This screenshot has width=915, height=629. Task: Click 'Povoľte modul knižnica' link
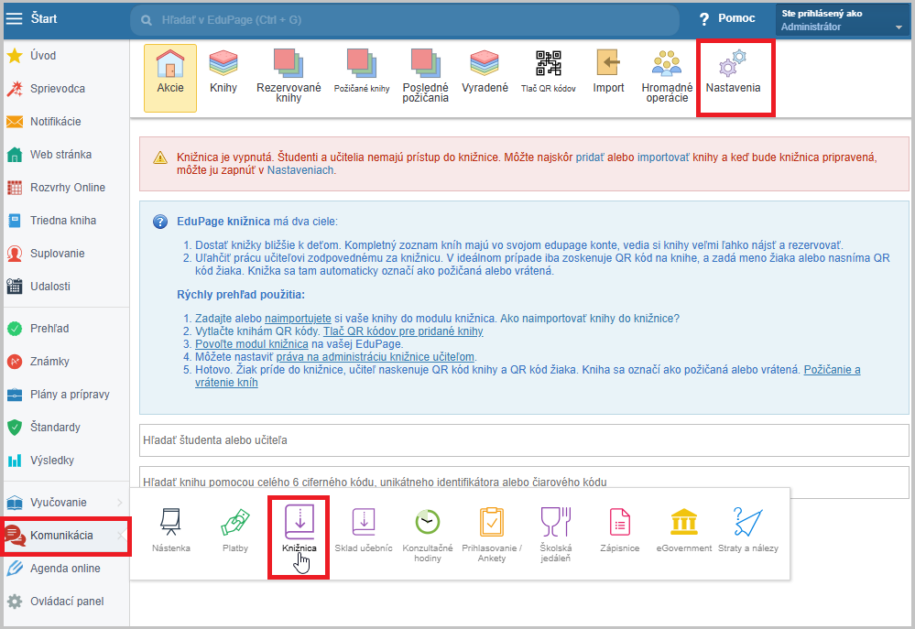pos(252,344)
